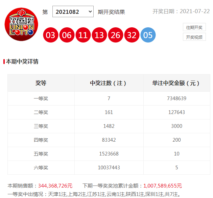Click the sales amount 344,368,726元
This screenshot has width=213, height=198.
click(x=55, y=186)
